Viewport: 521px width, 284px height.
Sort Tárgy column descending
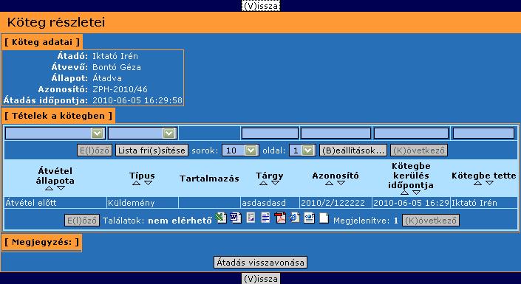275,184
